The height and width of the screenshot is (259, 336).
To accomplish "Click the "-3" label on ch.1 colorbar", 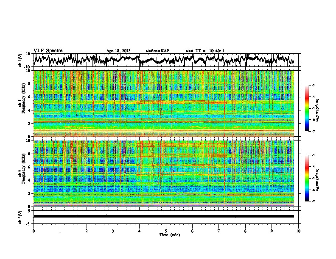I will pos(313,85).
